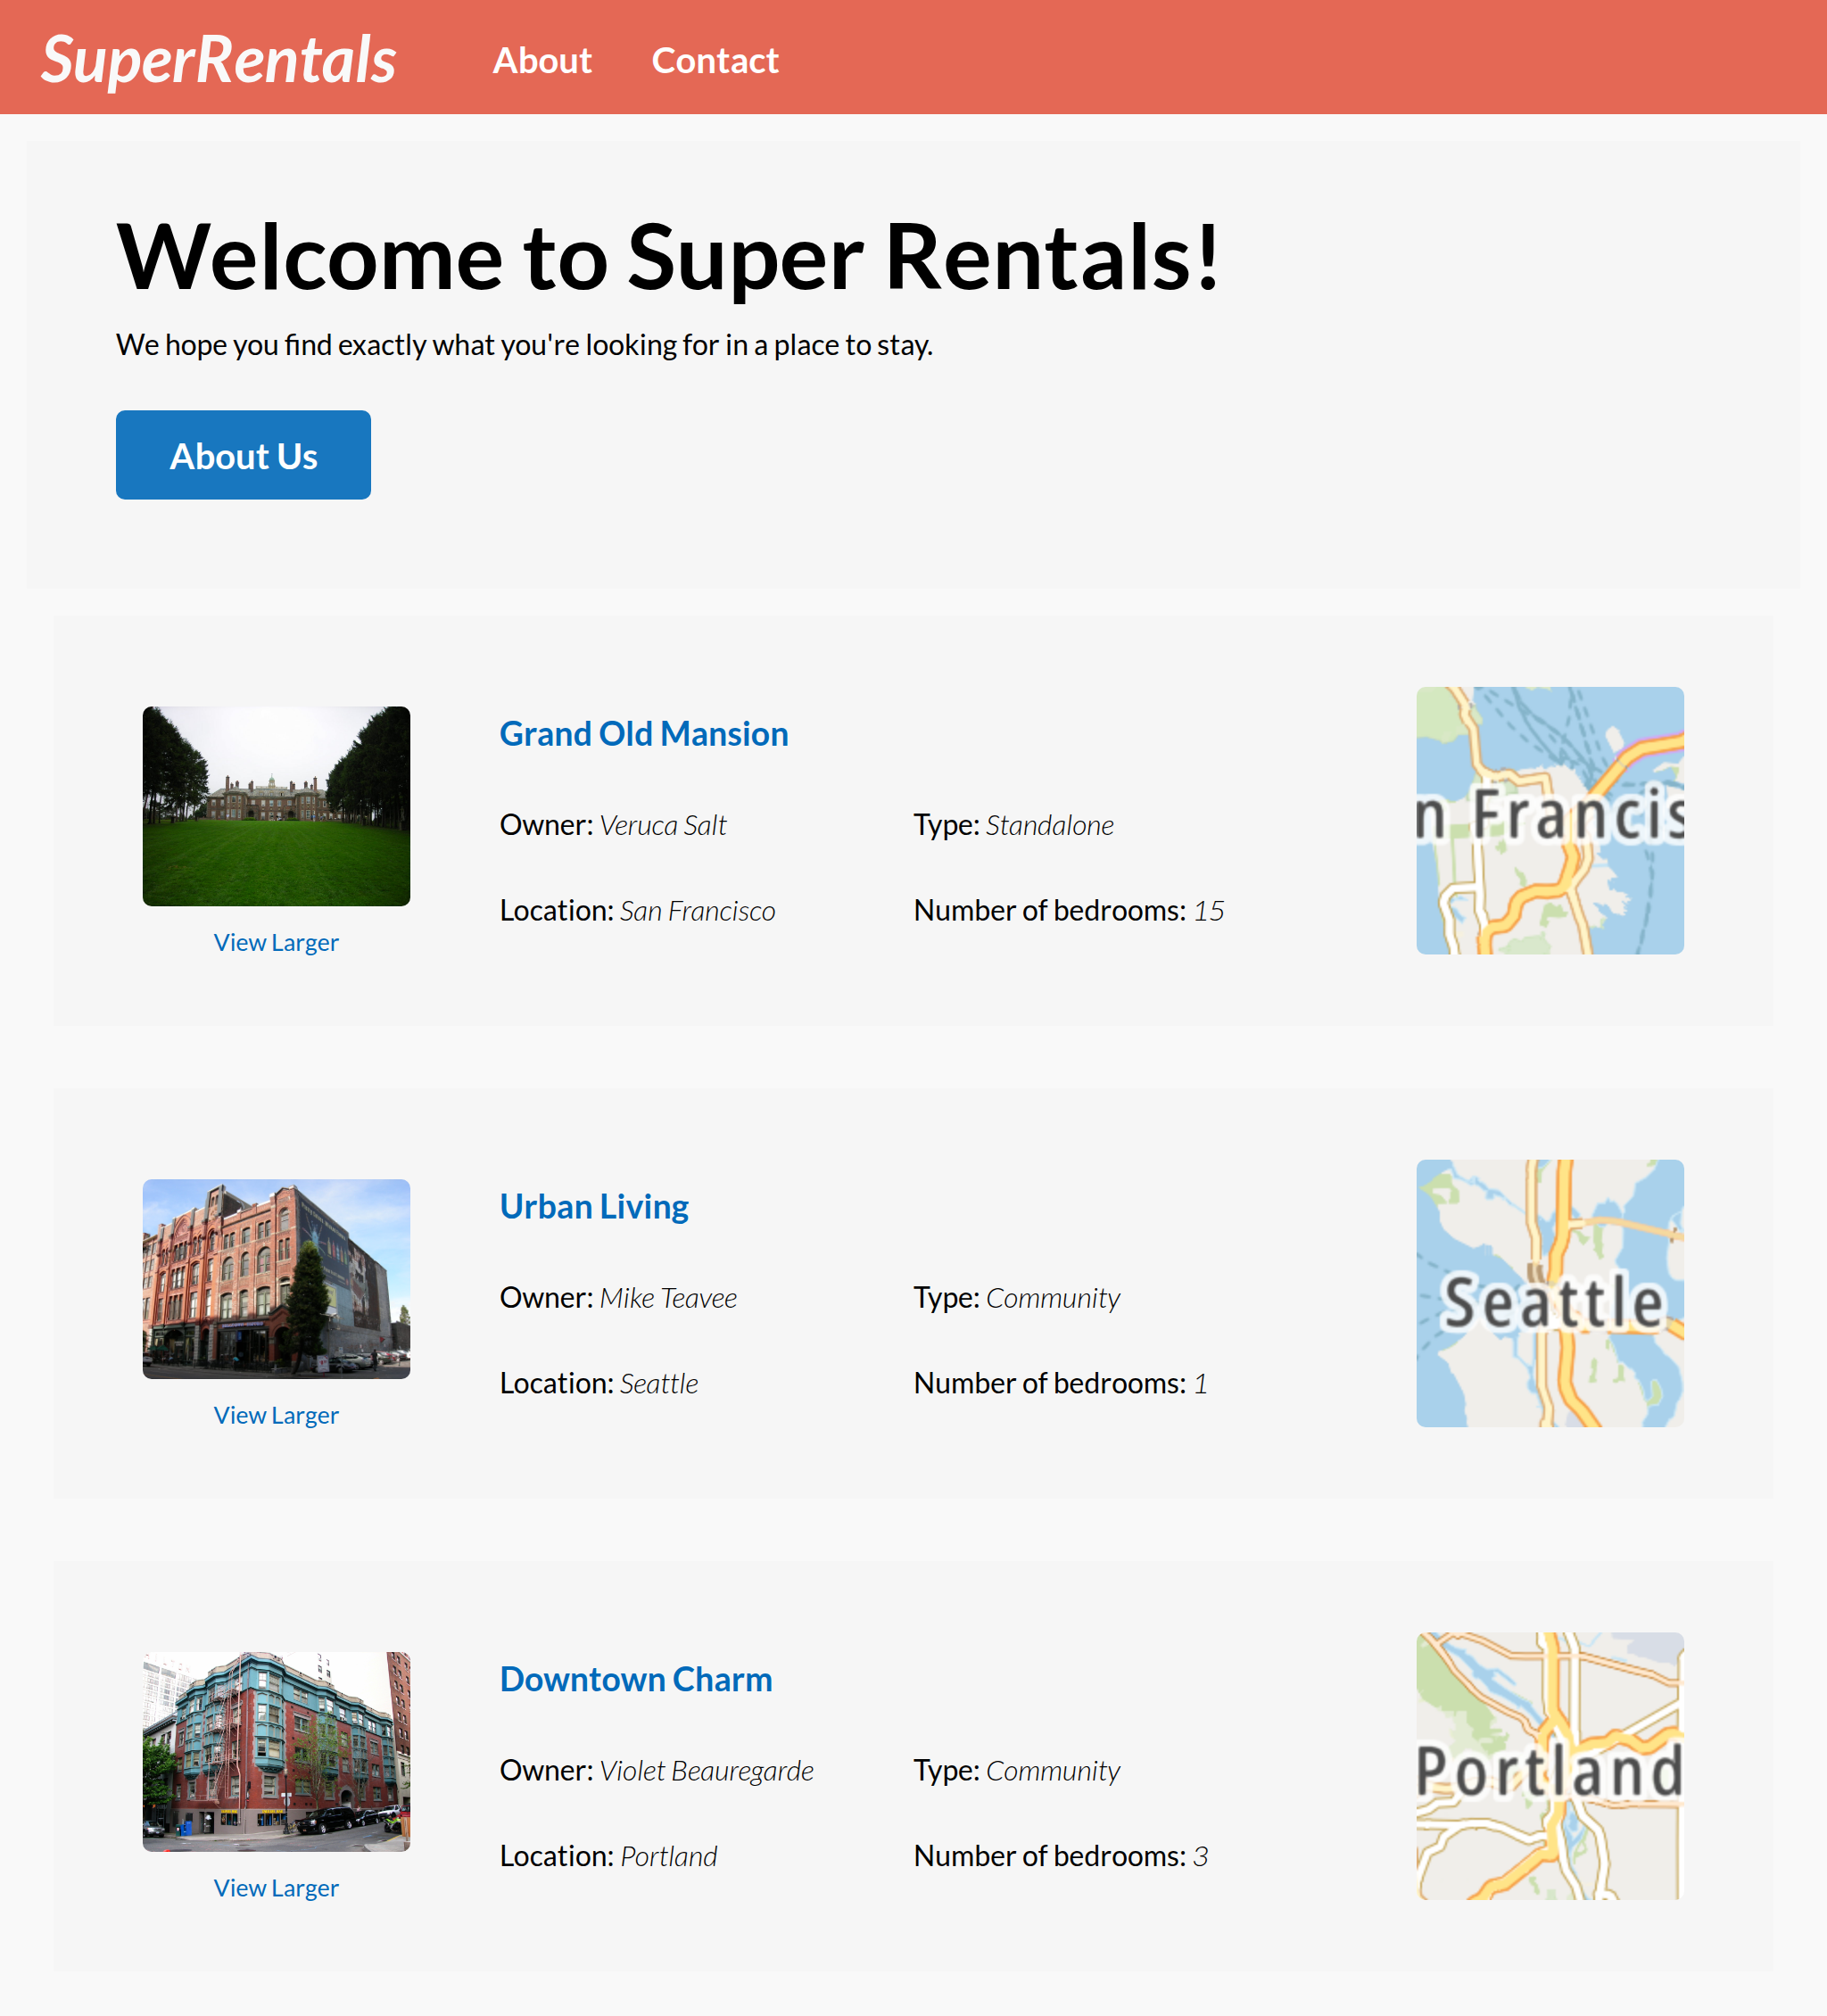
Task: Open the Downtown Charm property page
Action: [x=636, y=1679]
